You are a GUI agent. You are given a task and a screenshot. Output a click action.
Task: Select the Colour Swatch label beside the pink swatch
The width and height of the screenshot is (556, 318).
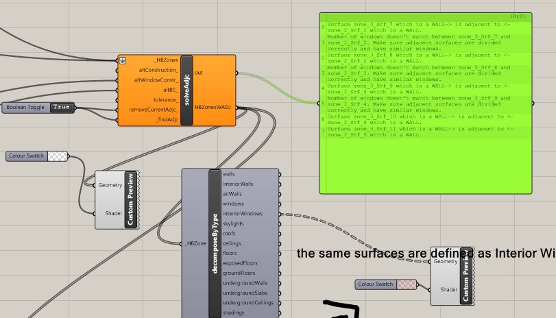click(x=376, y=284)
